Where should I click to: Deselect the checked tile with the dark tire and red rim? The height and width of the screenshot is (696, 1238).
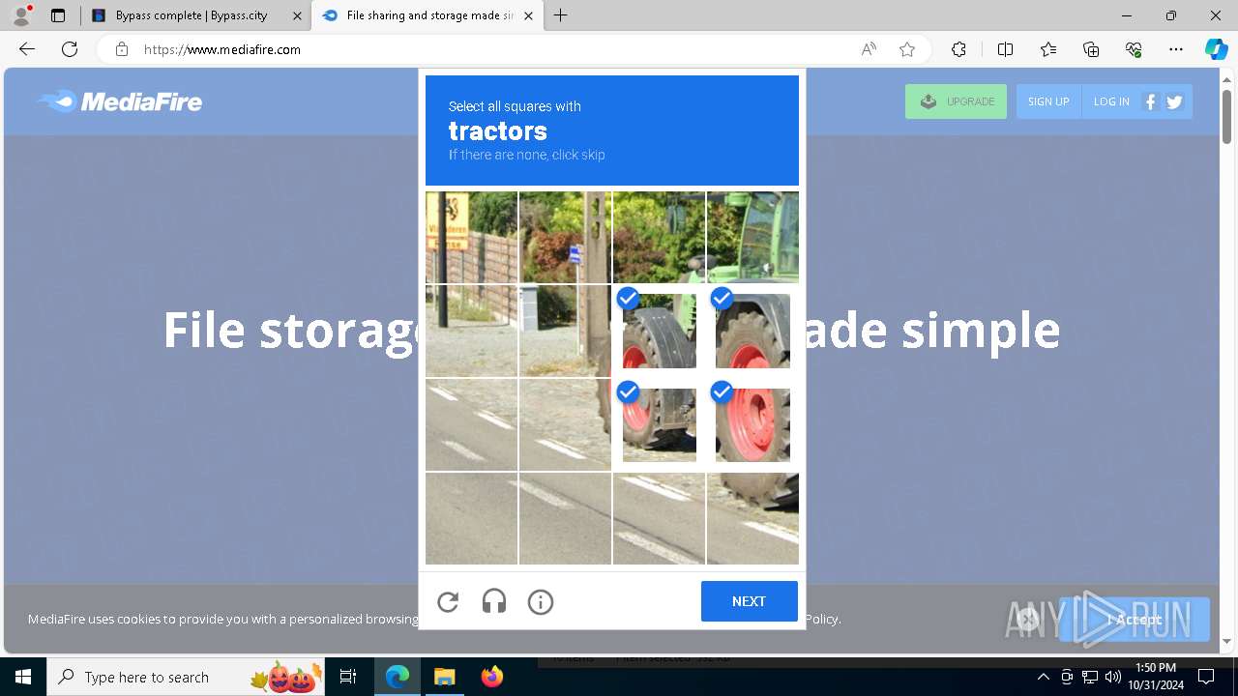click(752, 331)
